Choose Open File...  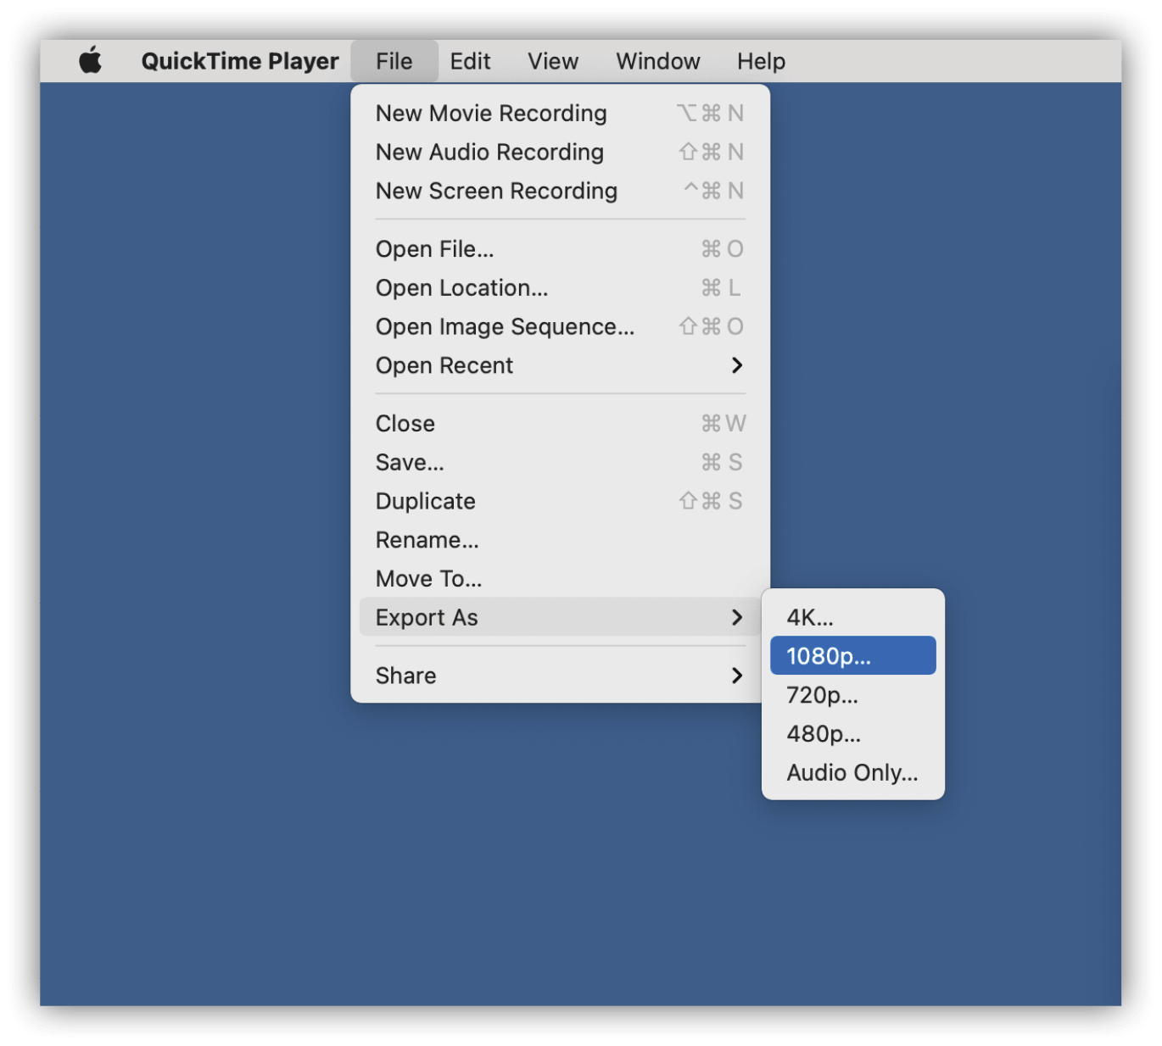(560, 249)
